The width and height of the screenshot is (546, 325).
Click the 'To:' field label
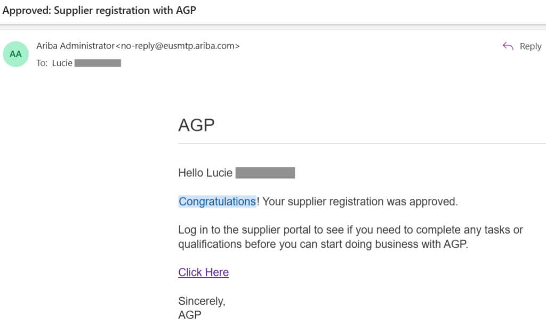coord(42,63)
